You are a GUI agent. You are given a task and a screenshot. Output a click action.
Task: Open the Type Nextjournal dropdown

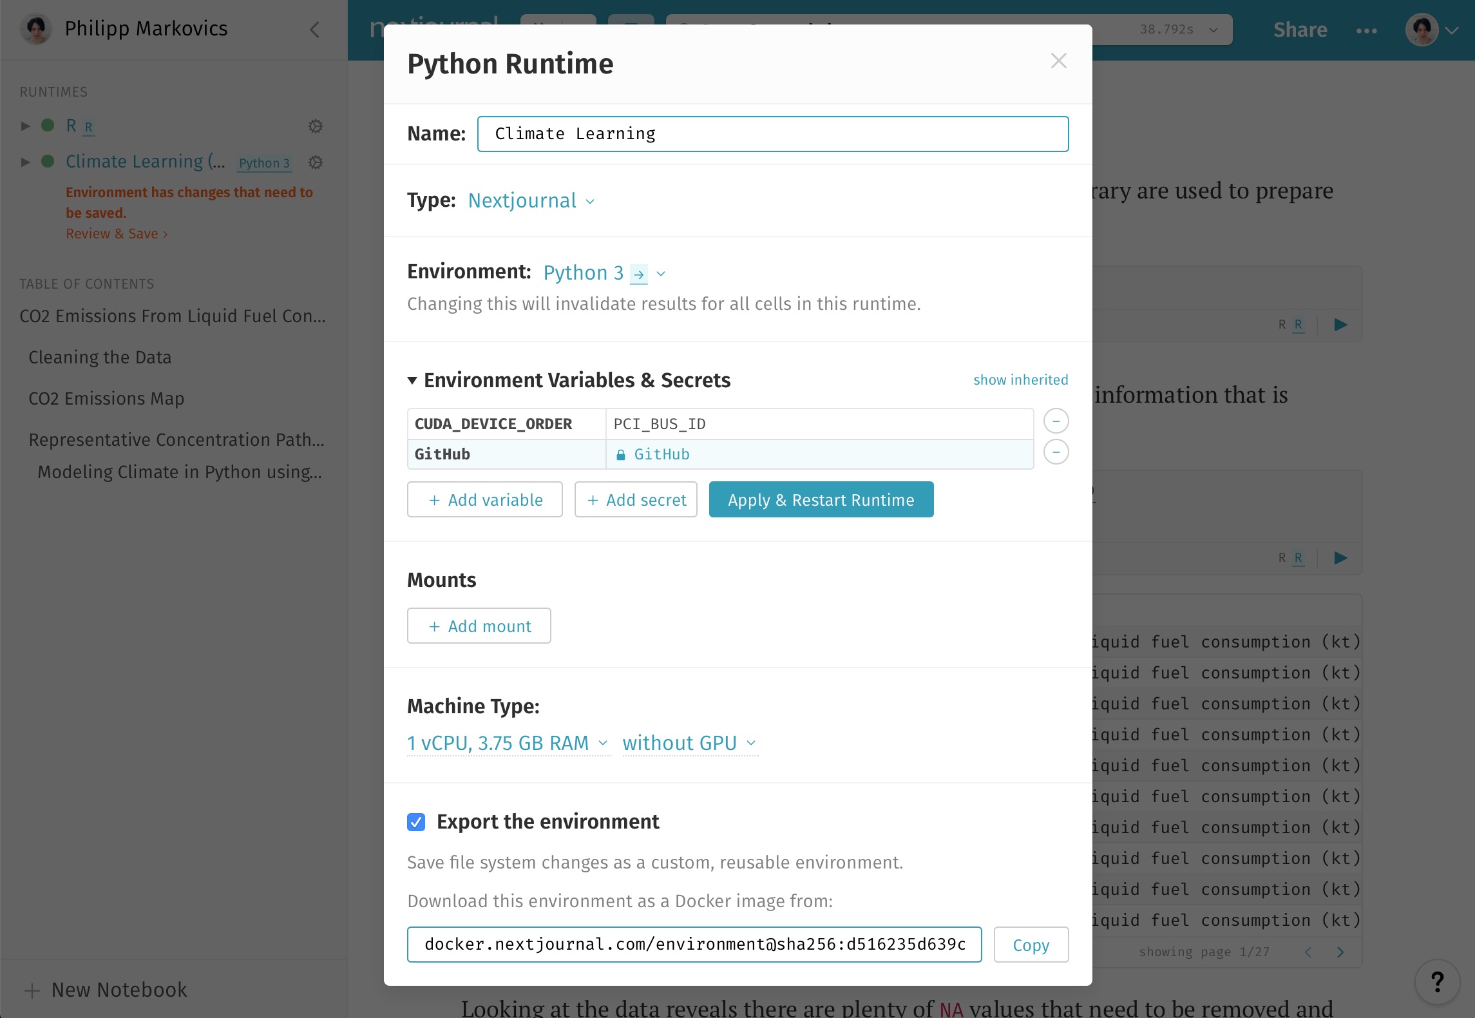click(x=531, y=201)
